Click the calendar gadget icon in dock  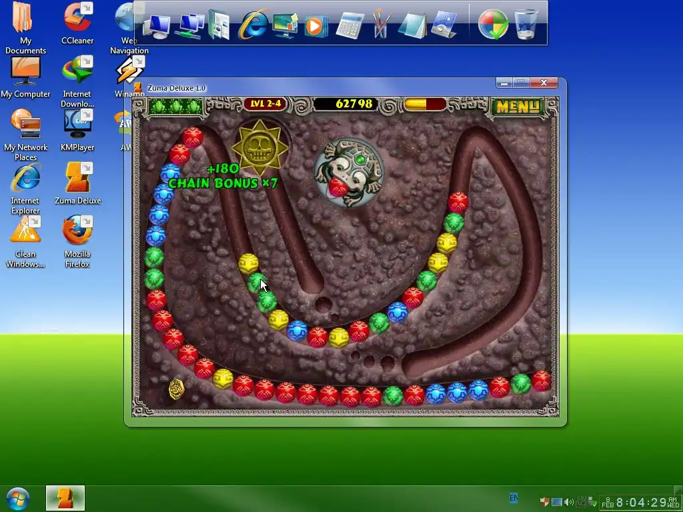point(444,25)
